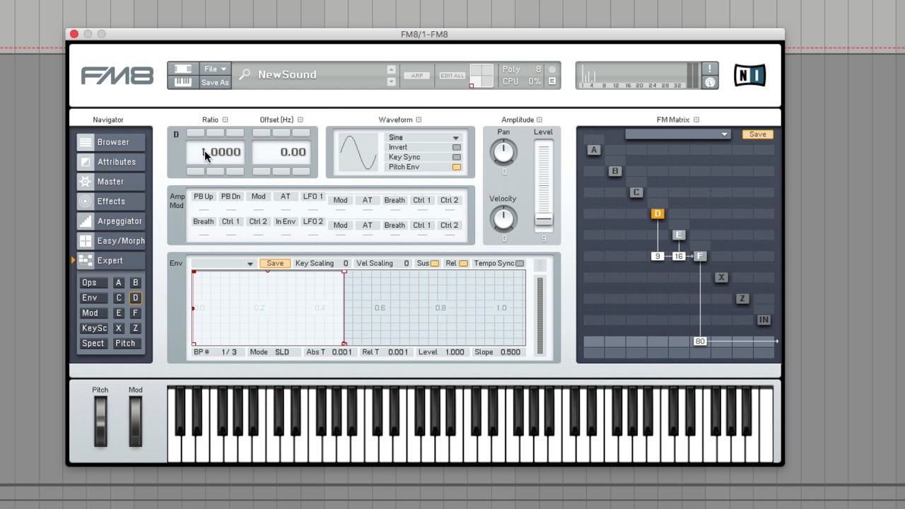This screenshot has height=509, width=905.
Task: Click the clock icon under panic button
Action: [710, 82]
